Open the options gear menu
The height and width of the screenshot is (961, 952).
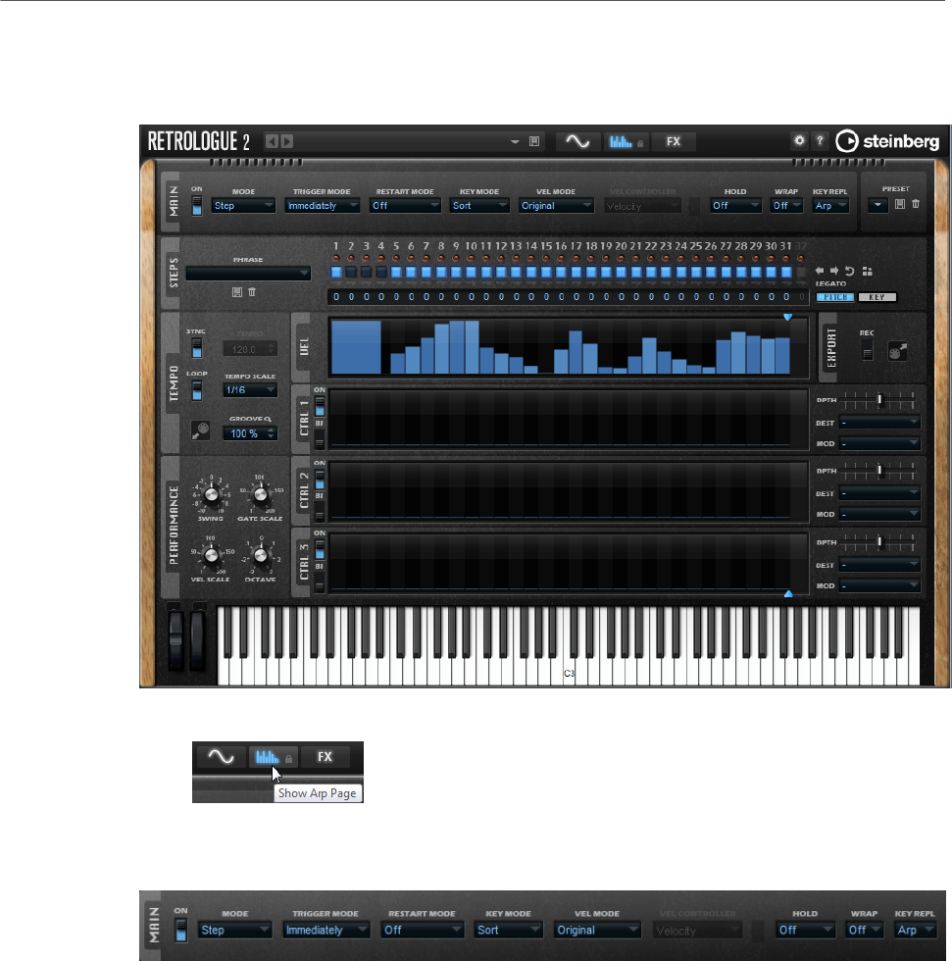(799, 140)
